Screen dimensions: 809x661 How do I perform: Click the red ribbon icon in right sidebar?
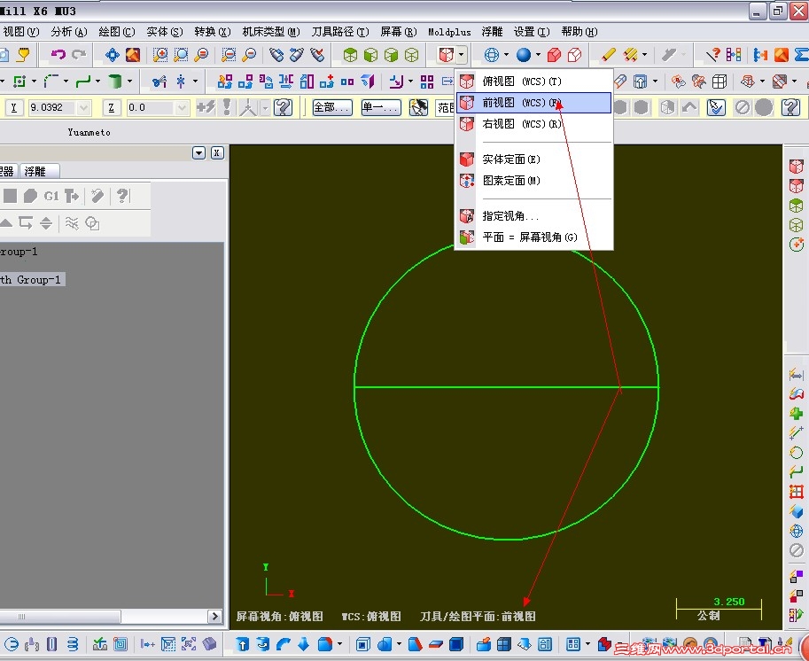796,394
